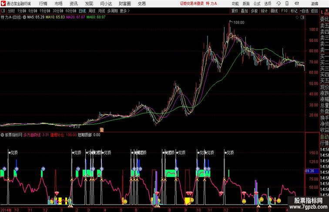Toggle the left panel icon beside 分时

click(x=3, y=11)
